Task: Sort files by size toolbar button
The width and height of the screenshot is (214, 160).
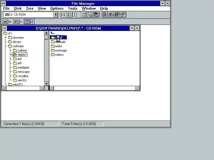Action: point(90,15)
